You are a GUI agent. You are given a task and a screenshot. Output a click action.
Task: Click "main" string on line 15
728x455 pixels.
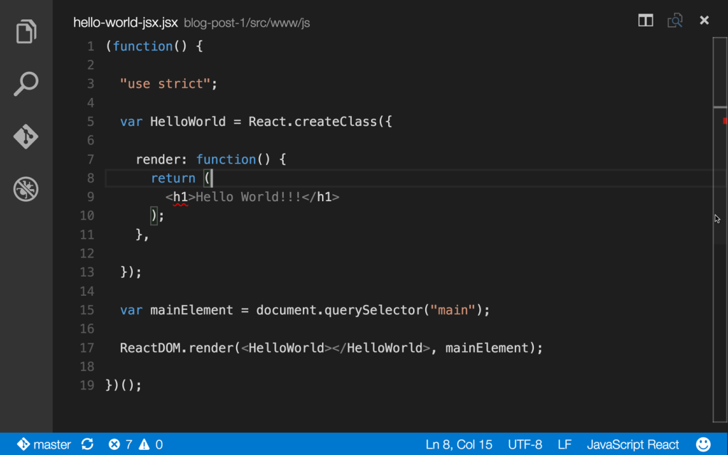453,310
